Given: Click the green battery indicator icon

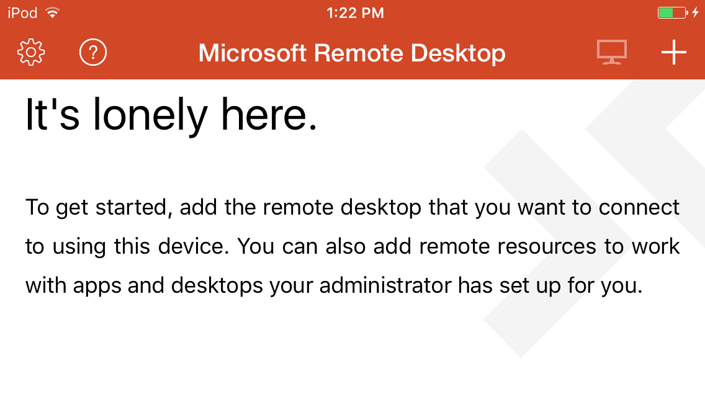Looking at the screenshot, I should 671,12.
